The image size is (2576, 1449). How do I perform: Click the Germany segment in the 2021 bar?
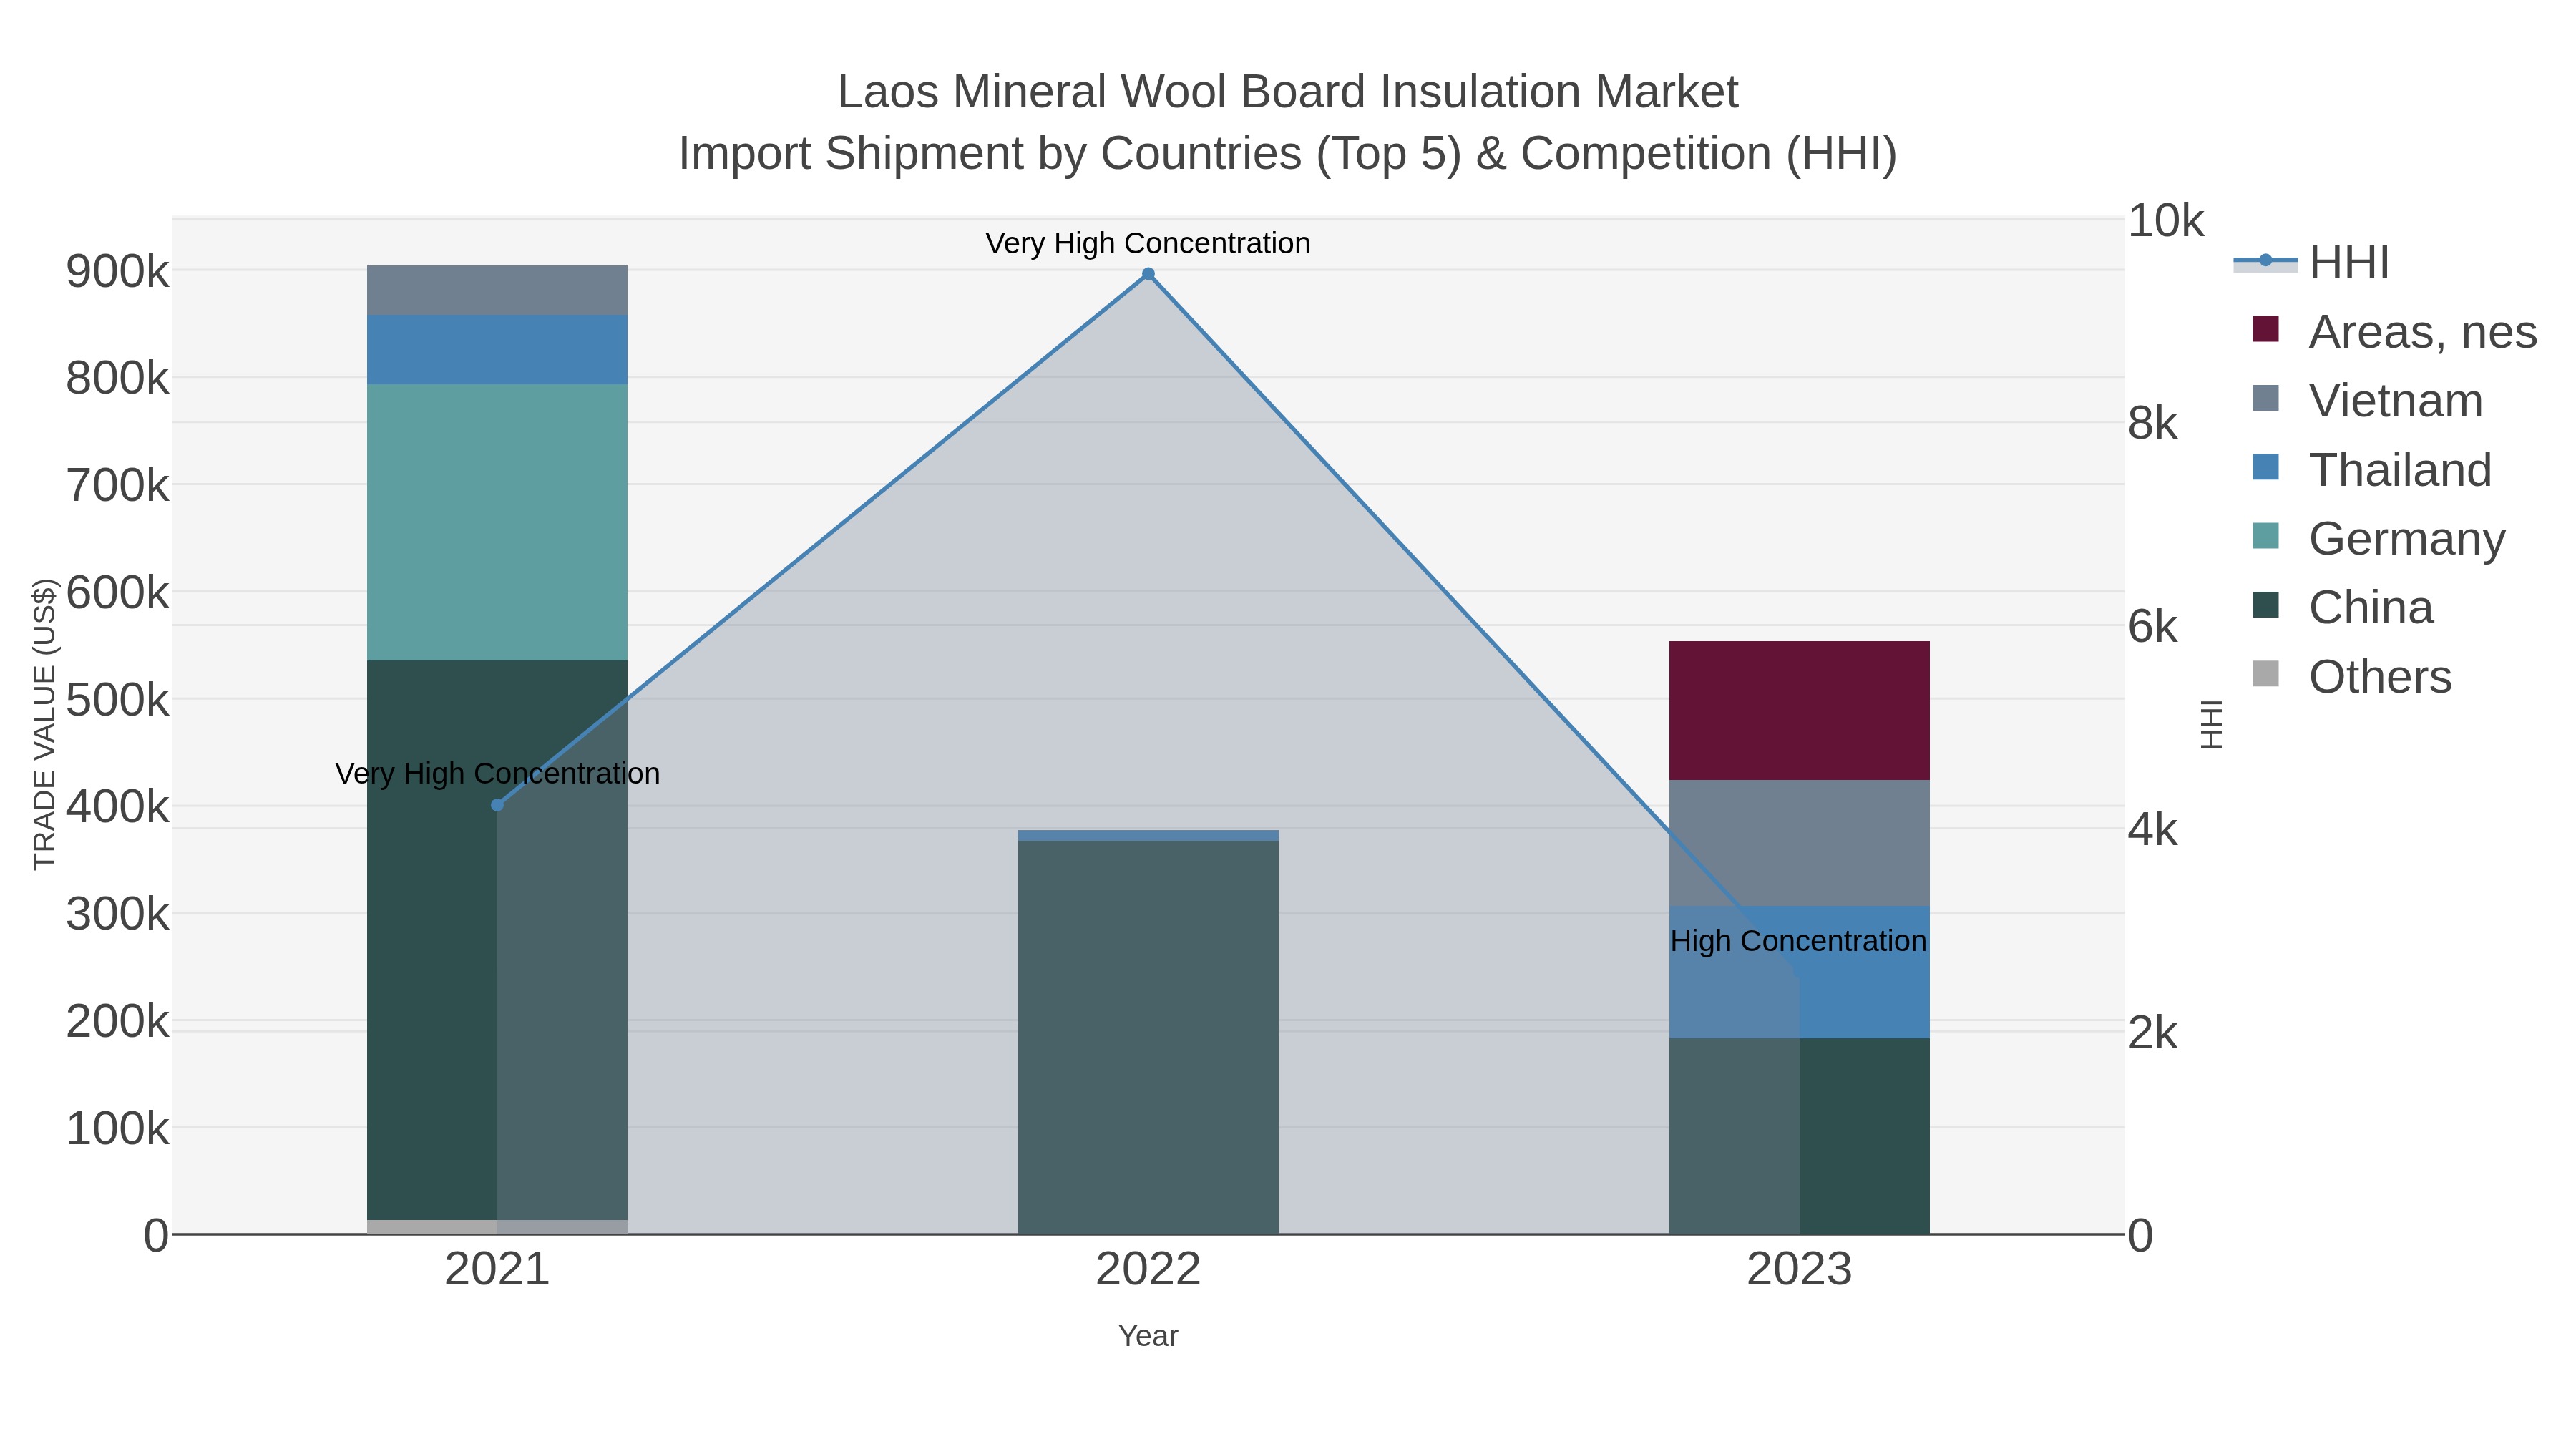click(497, 522)
